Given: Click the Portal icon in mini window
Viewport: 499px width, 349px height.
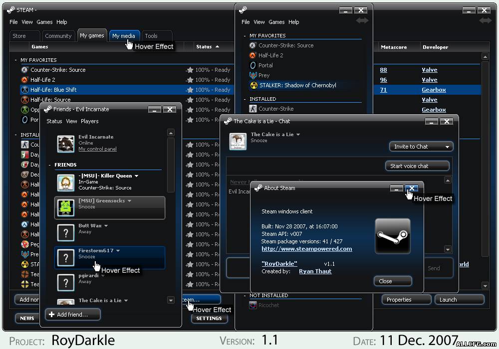Looking at the screenshot, I should (252, 65).
